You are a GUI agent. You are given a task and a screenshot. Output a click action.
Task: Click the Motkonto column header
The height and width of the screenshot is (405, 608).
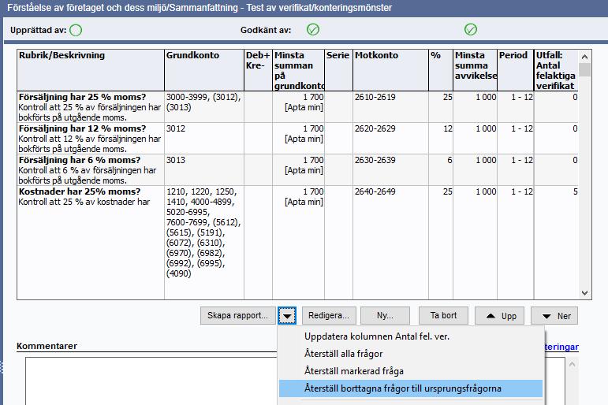(x=390, y=70)
